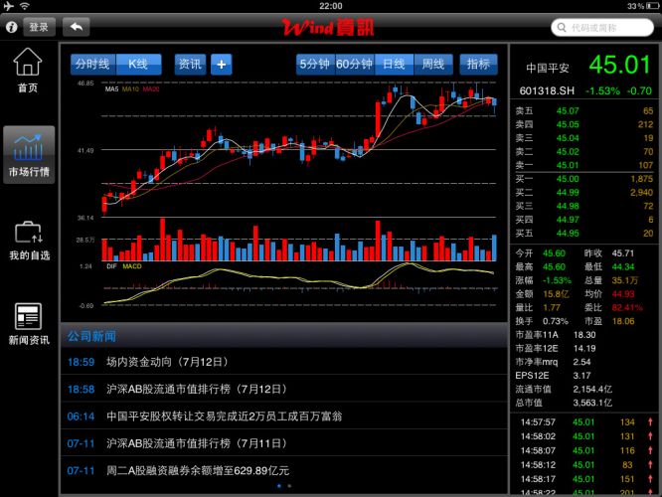Focus the 代码或简称 search field
The image size is (662, 497).
point(606,27)
